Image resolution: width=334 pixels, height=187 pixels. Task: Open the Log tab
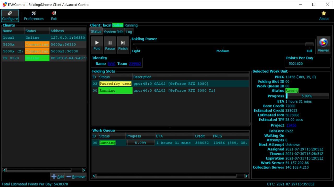point(129,32)
